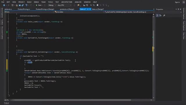Open Properties panel window position dropdown
This screenshot has height=105, width=186.
pyautogui.click(x=176, y=9)
